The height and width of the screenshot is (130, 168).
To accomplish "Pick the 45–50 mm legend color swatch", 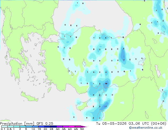I will tap(78, 127).
